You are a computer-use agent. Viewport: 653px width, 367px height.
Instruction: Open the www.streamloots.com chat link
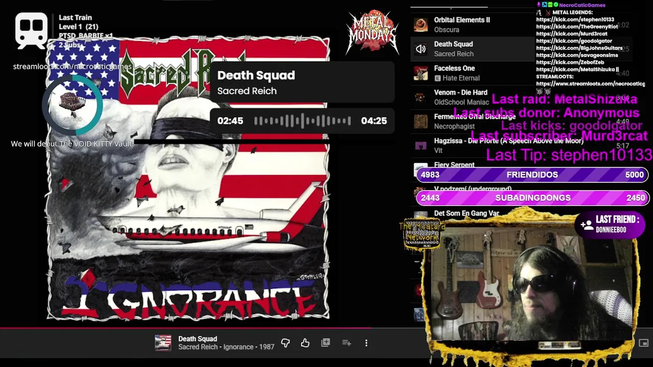pos(590,84)
